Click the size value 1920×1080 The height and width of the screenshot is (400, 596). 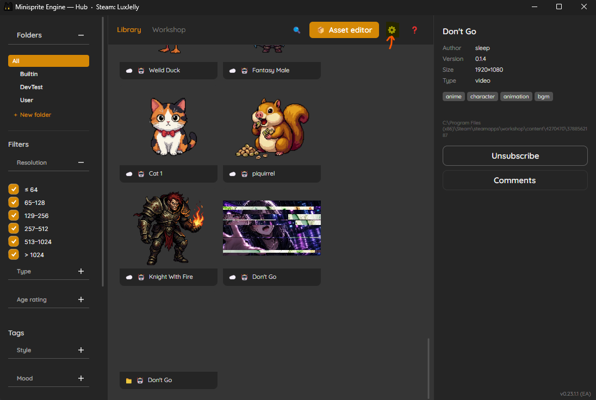click(489, 70)
